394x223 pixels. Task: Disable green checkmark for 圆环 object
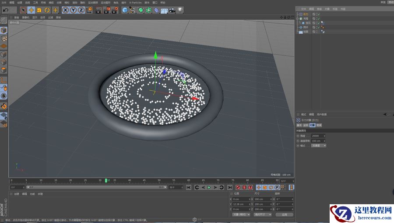[x=318, y=27]
